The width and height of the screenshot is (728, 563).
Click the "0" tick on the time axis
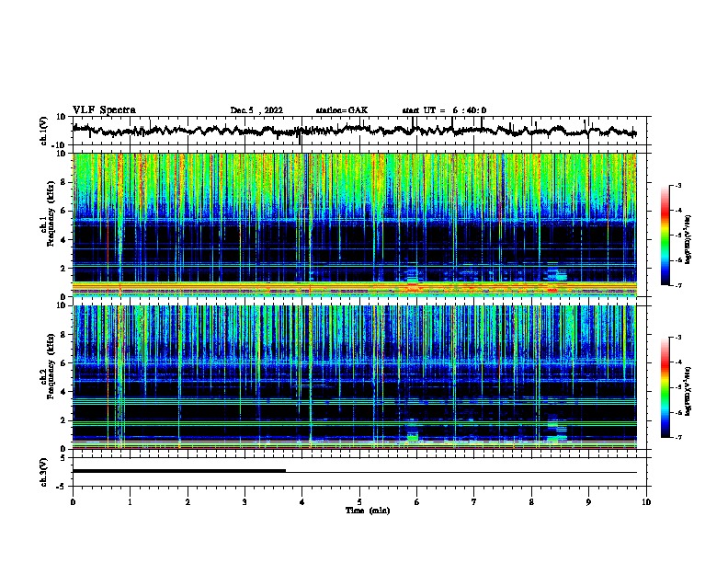tap(73, 502)
